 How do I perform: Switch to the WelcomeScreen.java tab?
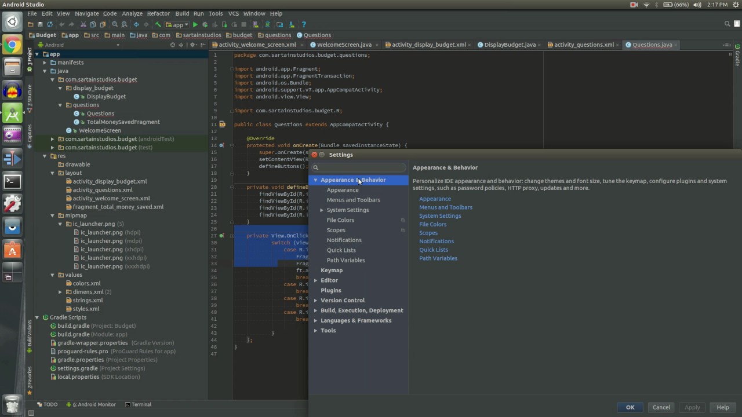coord(344,45)
